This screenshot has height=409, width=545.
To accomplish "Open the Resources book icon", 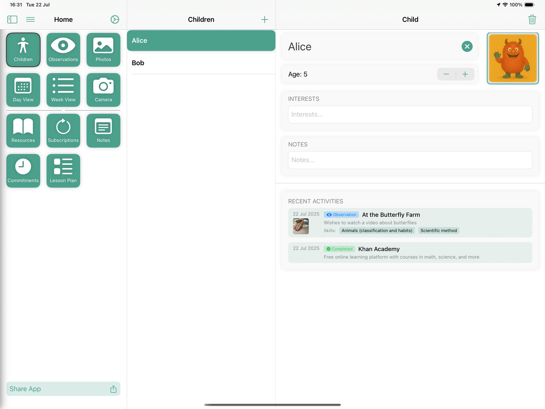I will 23,131.
